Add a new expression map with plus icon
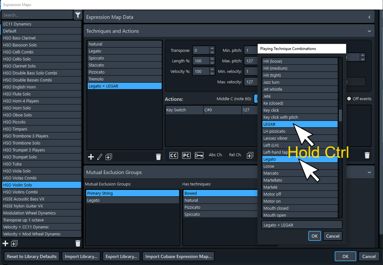Viewport: 383px width, 265px height. (x=5, y=243)
